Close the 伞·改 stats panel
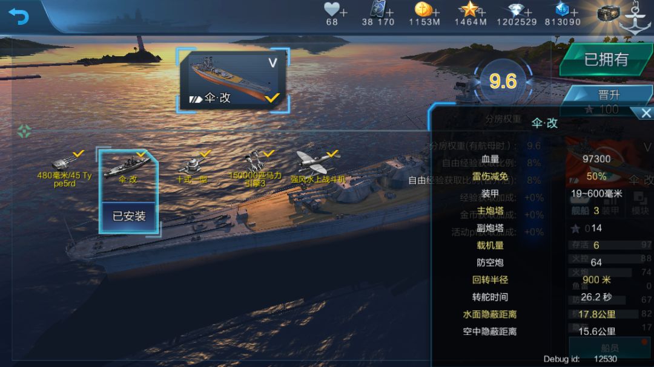The image size is (654, 367). (x=646, y=113)
